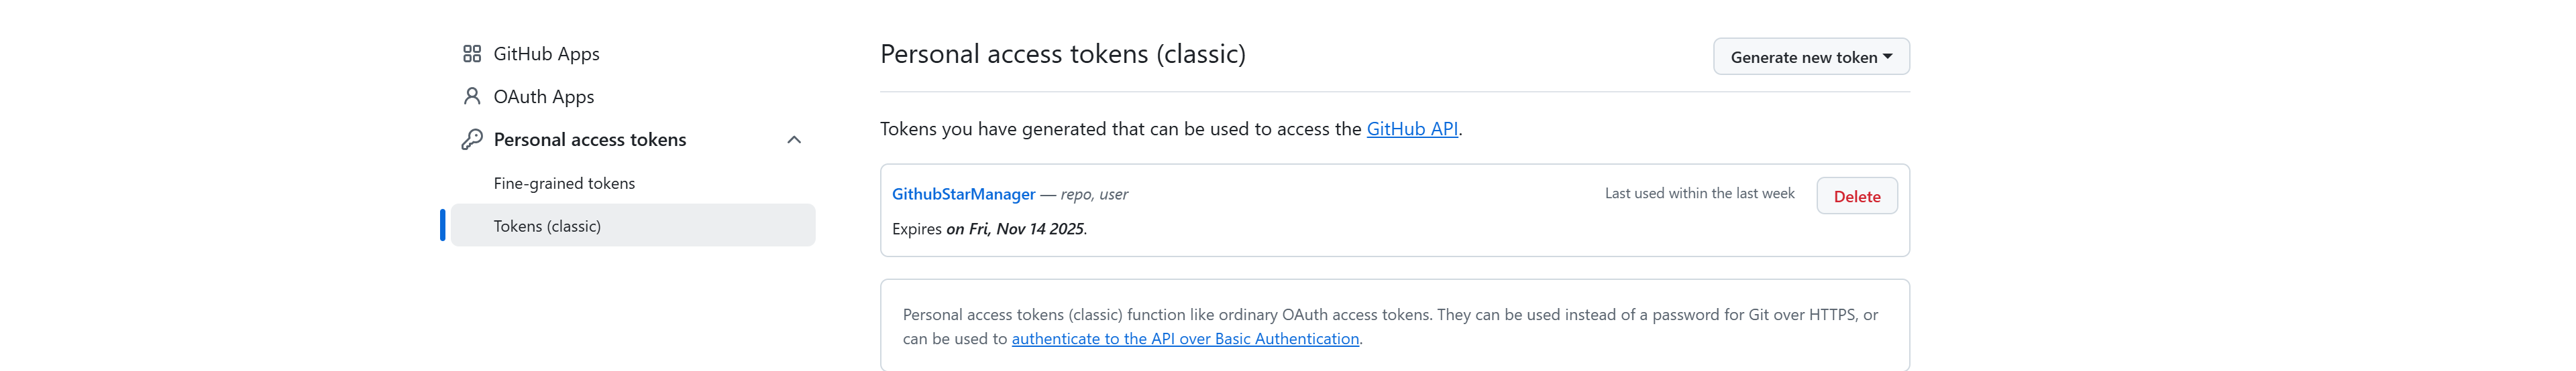Viewport: 2576px width, 371px height.
Task: Click the OAuth Apps person icon
Action: coord(472,96)
